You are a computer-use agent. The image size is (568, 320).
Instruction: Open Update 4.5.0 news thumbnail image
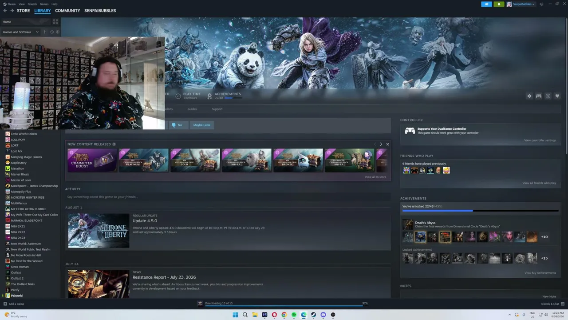99,231
